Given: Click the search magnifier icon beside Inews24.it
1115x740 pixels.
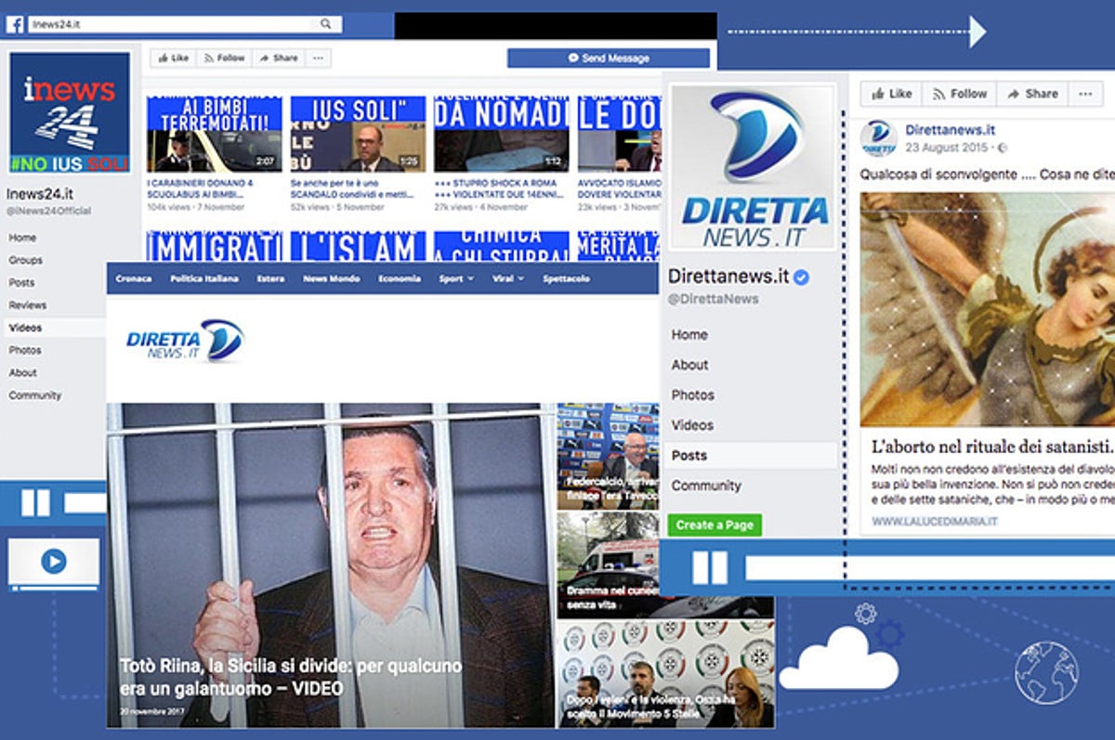Looking at the screenshot, I should pyautogui.click(x=325, y=24).
